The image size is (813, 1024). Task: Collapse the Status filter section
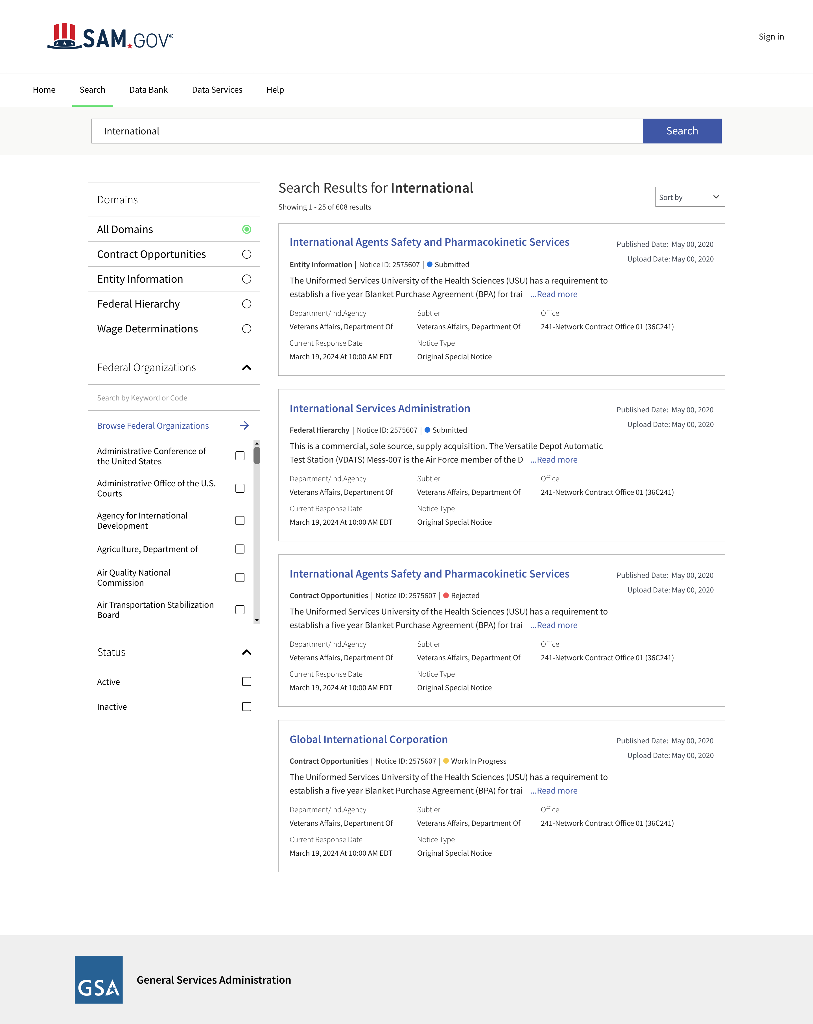pos(246,652)
